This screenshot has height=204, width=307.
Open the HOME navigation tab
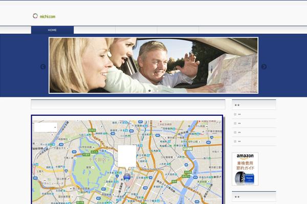pyautogui.click(x=52, y=30)
